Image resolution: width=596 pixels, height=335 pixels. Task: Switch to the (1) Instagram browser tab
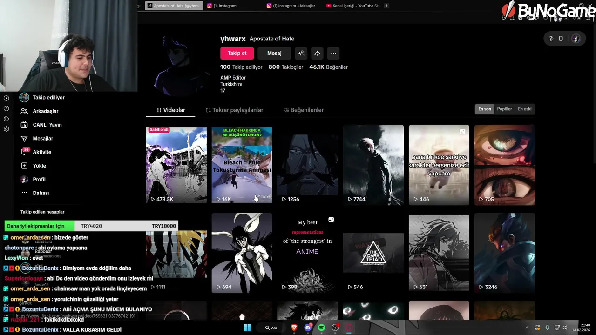[224, 6]
